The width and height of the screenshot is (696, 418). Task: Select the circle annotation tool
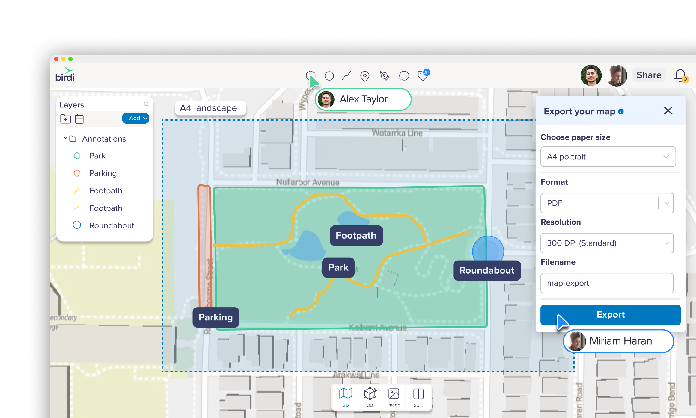coord(329,76)
